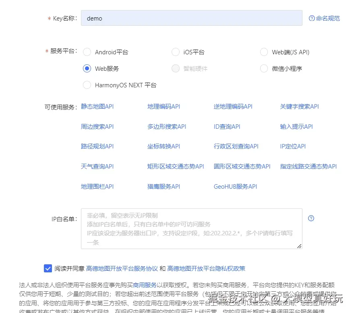352x313 pixels.
Task: Open the 多边形搜索API link
Action: [x=167, y=127]
